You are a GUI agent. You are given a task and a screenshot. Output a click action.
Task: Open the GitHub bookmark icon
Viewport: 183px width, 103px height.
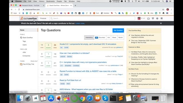76,13
